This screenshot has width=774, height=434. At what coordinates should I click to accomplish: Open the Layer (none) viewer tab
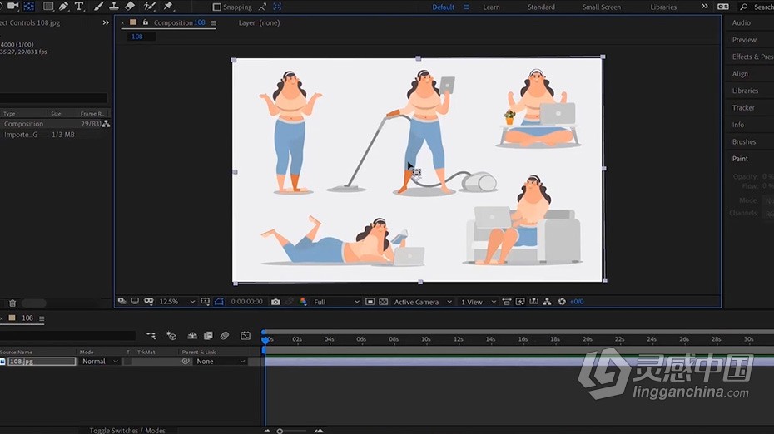[x=259, y=22]
